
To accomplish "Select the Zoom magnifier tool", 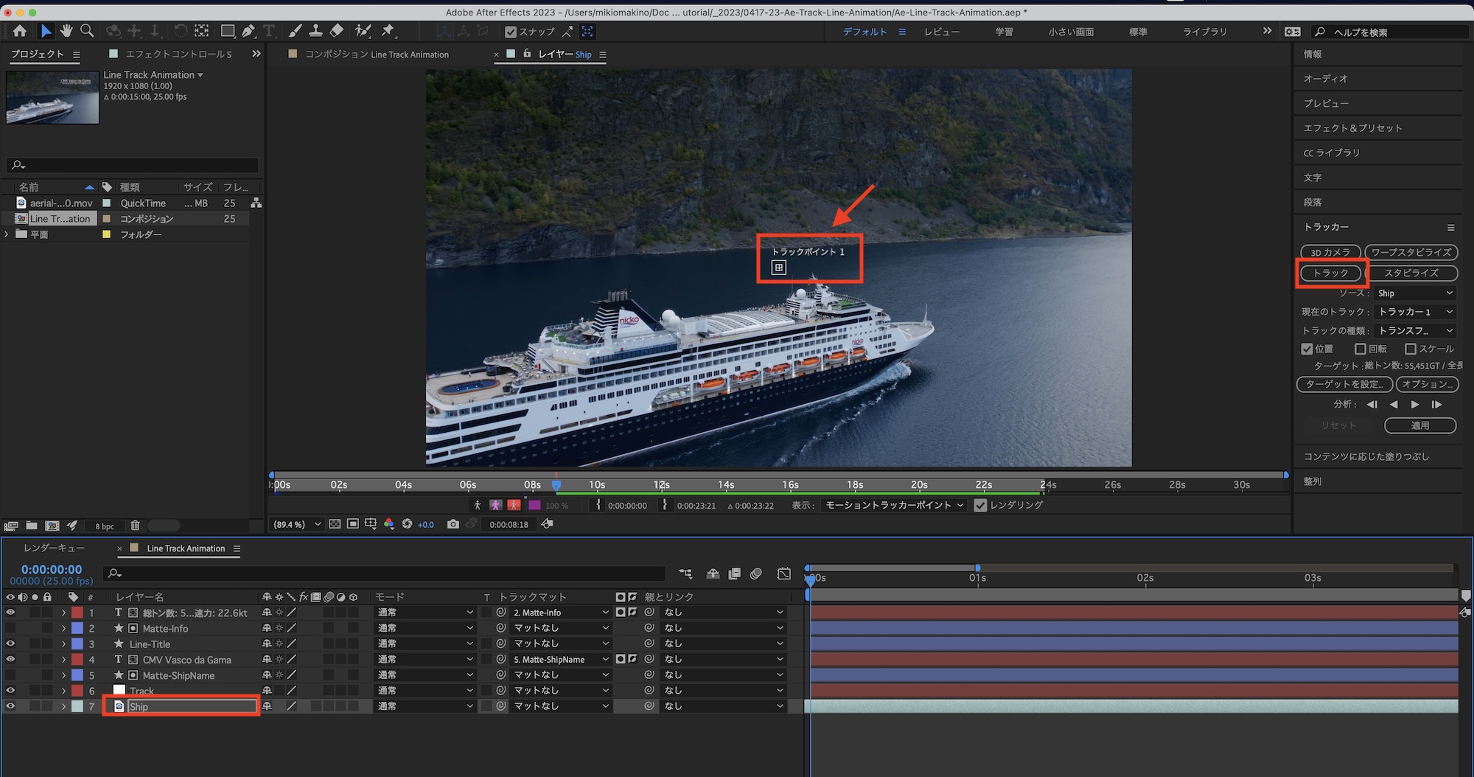I will pyautogui.click(x=87, y=31).
